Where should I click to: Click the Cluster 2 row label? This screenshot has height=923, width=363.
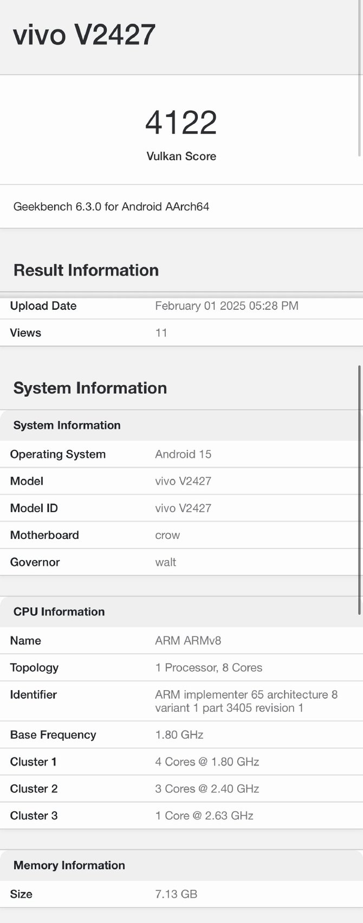(34, 788)
